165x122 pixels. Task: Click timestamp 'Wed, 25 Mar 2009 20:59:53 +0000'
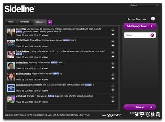pos(32,35)
